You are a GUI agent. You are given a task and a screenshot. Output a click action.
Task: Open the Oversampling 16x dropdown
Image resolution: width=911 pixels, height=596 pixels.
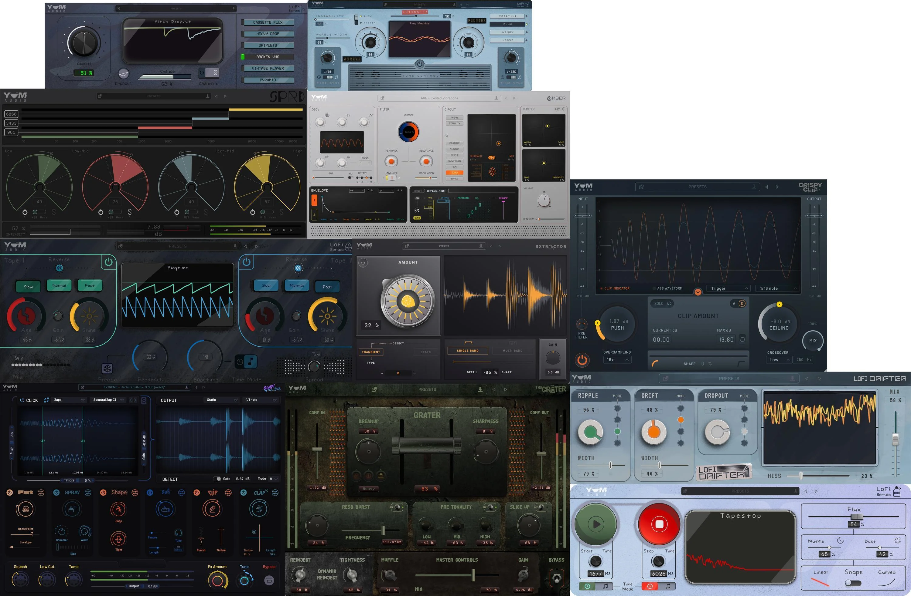click(x=617, y=360)
